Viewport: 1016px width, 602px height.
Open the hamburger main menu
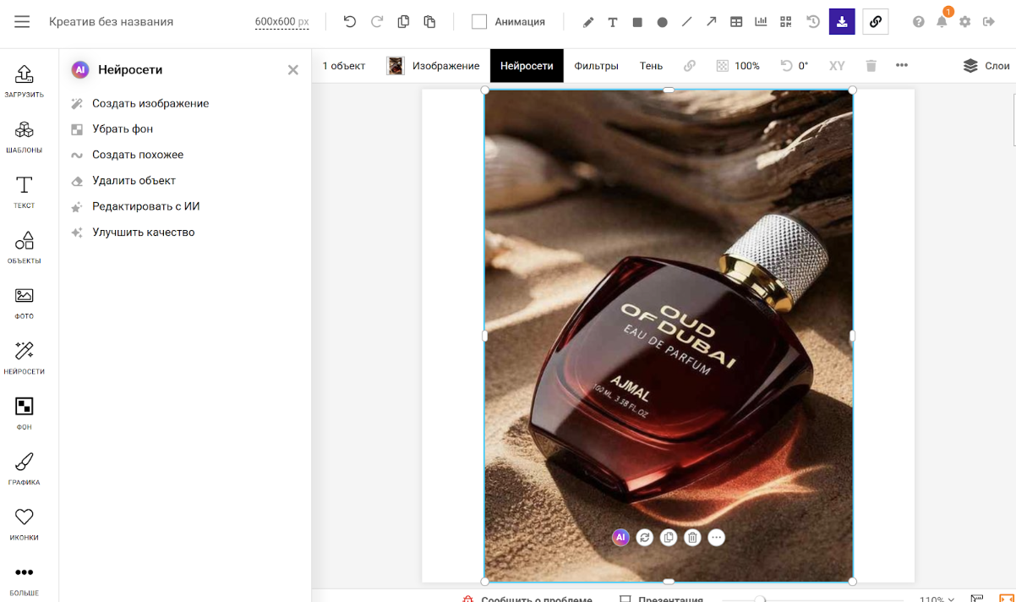click(22, 22)
